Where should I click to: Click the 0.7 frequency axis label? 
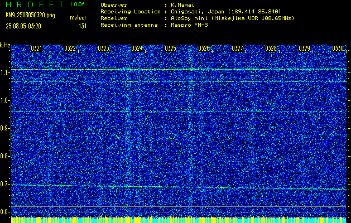[x=4, y=184]
